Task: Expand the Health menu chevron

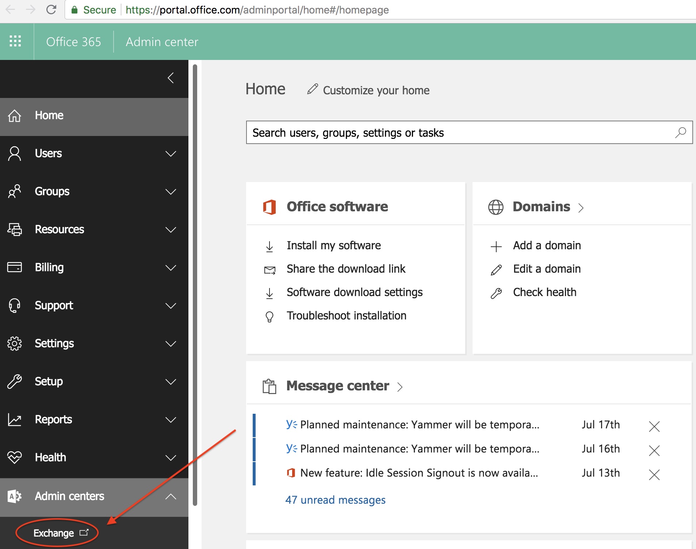Action: (171, 458)
